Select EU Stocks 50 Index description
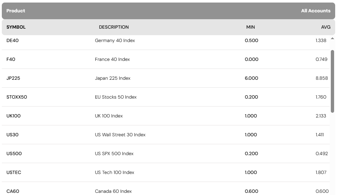This screenshot has width=337, height=195. 116,97
